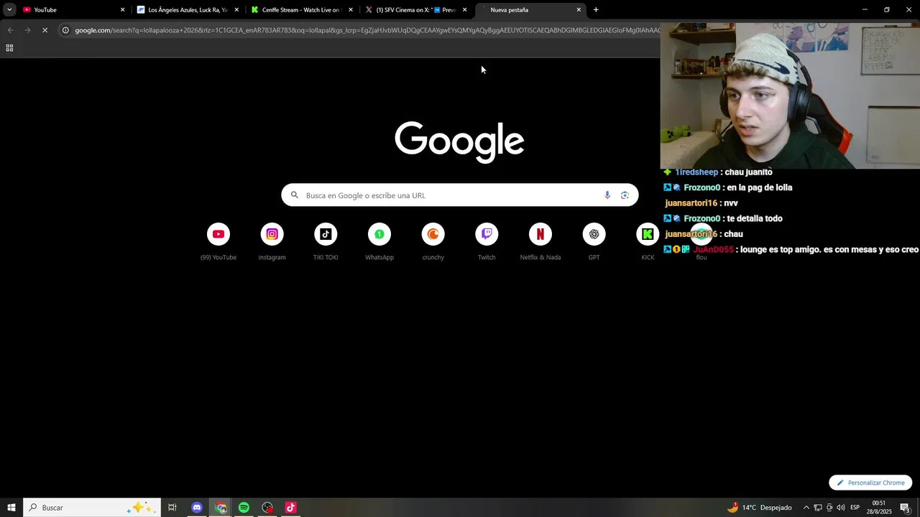Open the weather widget showing 14°C Despejado
Image resolution: width=920 pixels, height=517 pixels.
click(x=759, y=508)
